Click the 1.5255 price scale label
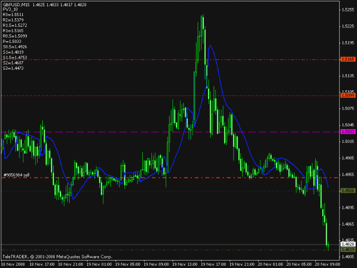The image size is (357, 268). click(x=348, y=10)
